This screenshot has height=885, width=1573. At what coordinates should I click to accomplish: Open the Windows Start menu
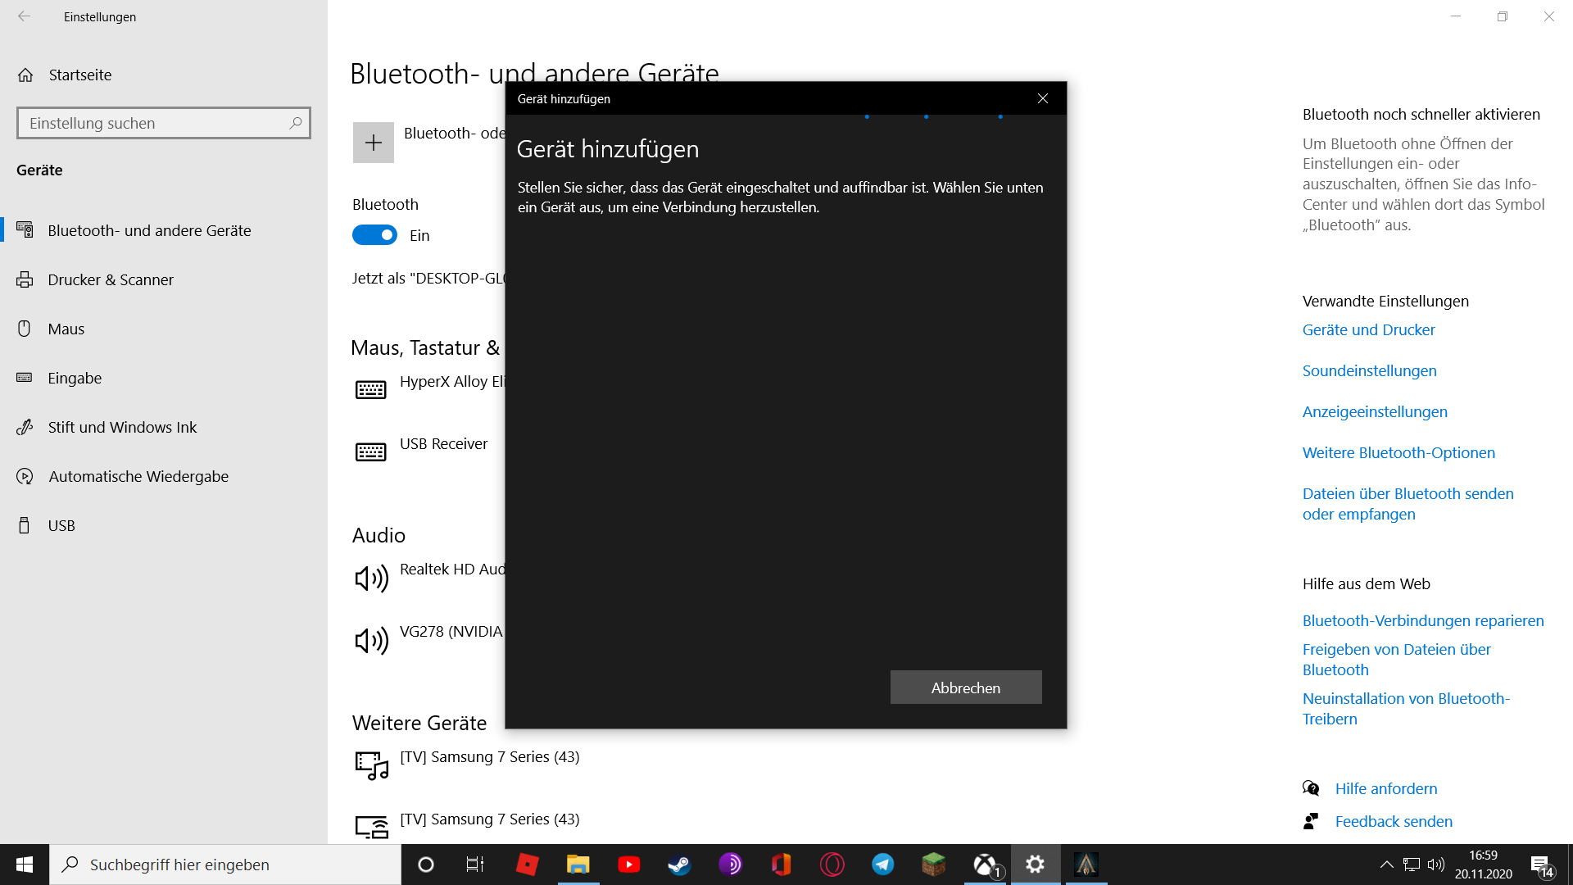(25, 865)
